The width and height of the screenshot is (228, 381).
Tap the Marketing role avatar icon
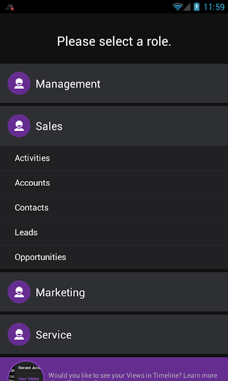click(x=19, y=292)
